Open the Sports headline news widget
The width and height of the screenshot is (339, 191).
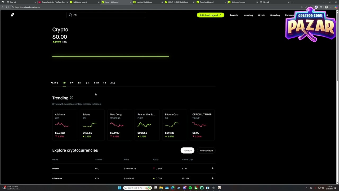(x=11, y=188)
